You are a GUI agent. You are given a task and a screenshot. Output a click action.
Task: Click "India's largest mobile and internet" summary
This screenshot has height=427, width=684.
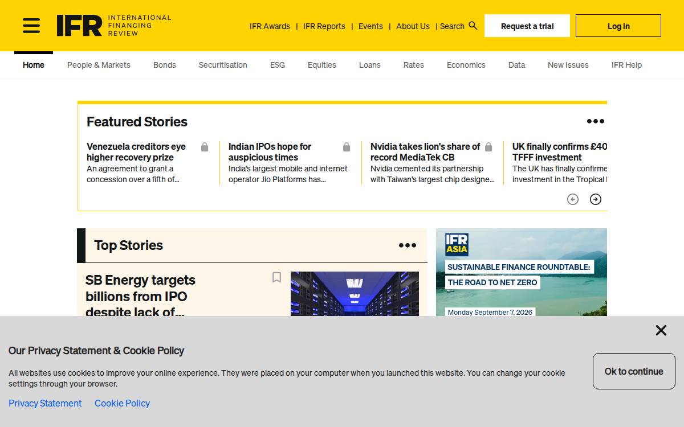[x=288, y=174]
